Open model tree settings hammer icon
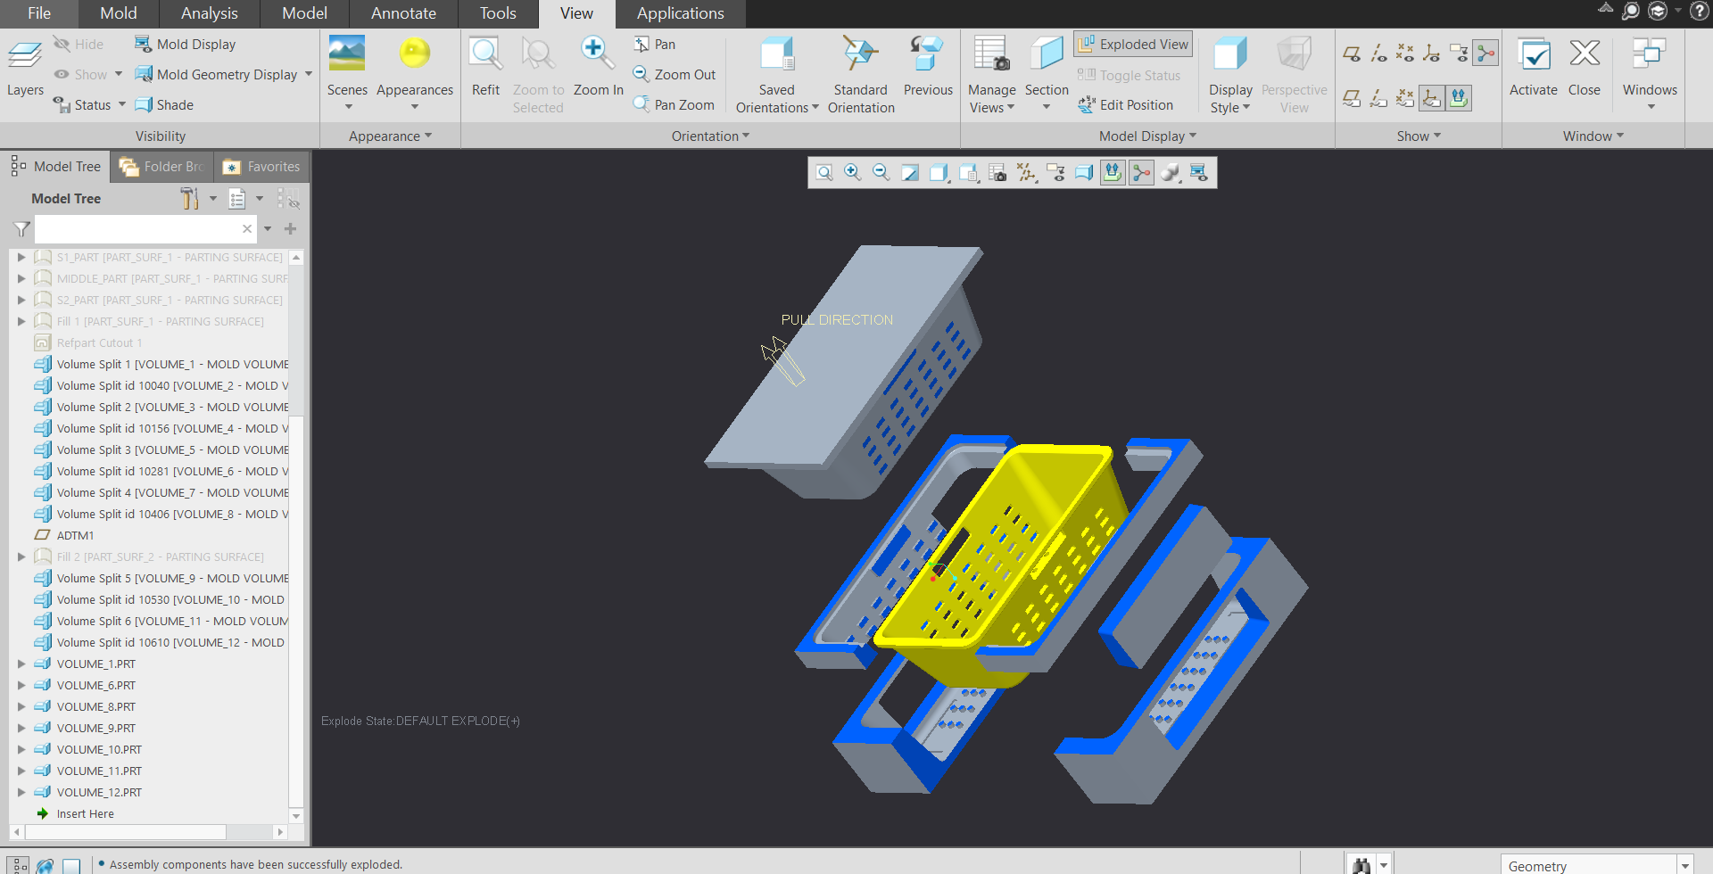Viewport: 1713px width, 874px height. pos(189,198)
